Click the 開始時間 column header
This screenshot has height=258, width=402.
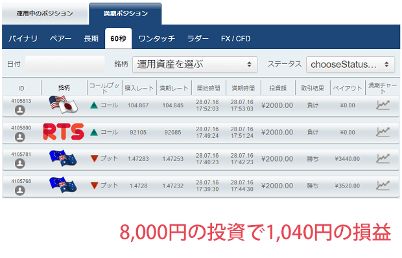click(208, 88)
